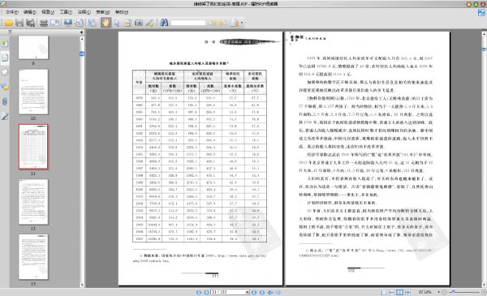Select the Snapshot camera tool
The image size is (487, 296).
[139, 23]
